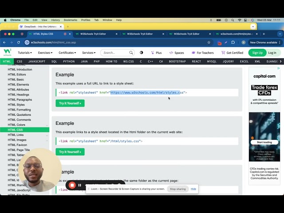Image resolution: width=284 pixels, height=213 pixels.
Task: Stop Loom recording with red button
Action: pyautogui.click(x=72, y=185)
